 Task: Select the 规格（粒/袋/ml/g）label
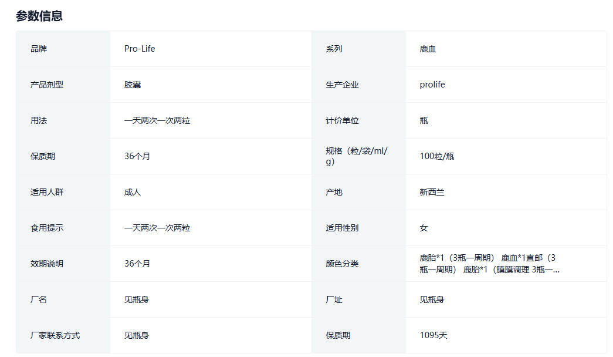[x=357, y=156]
